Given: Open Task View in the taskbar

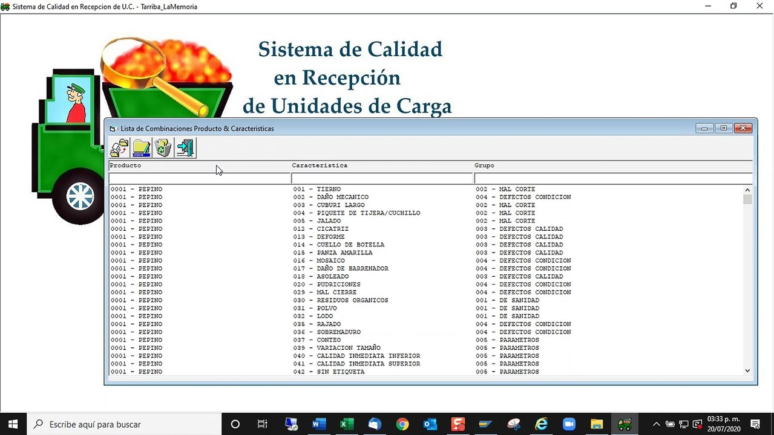Looking at the screenshot, I should [262, 424].
